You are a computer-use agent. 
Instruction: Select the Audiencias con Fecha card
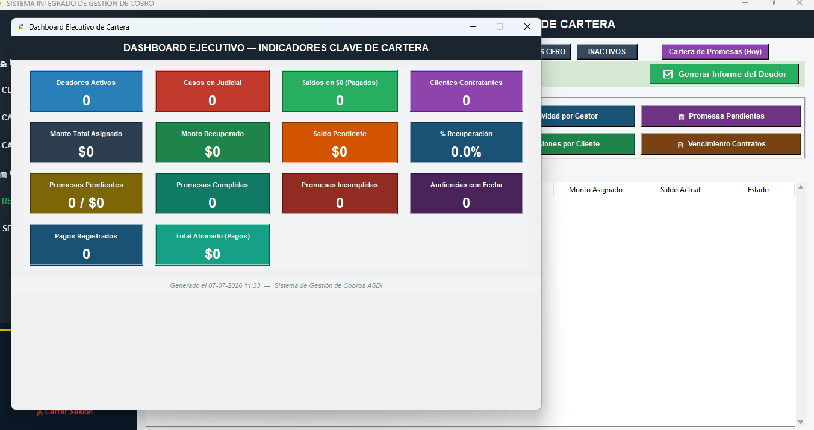(467, 193)
